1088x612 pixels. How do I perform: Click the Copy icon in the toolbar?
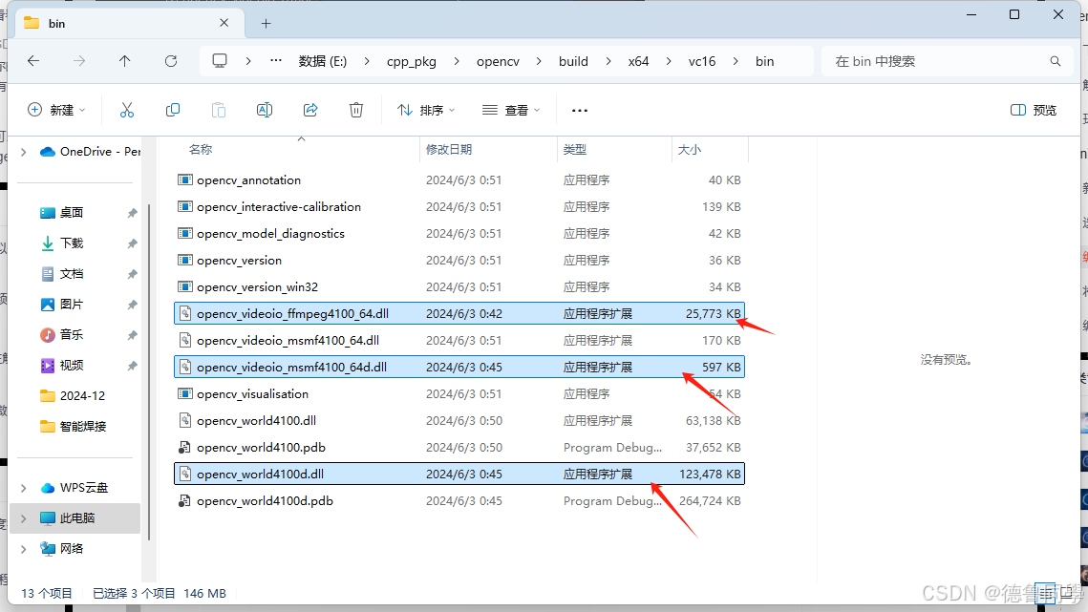pos(173,109)
